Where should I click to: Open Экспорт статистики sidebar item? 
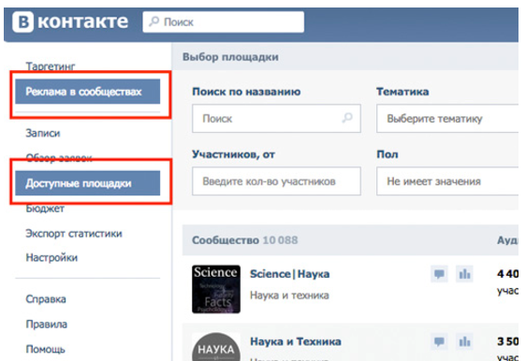click(x=74, y=233)
